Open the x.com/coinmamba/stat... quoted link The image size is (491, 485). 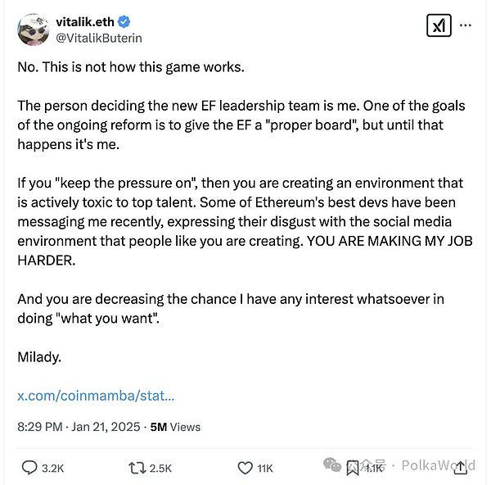click(96, 396)
